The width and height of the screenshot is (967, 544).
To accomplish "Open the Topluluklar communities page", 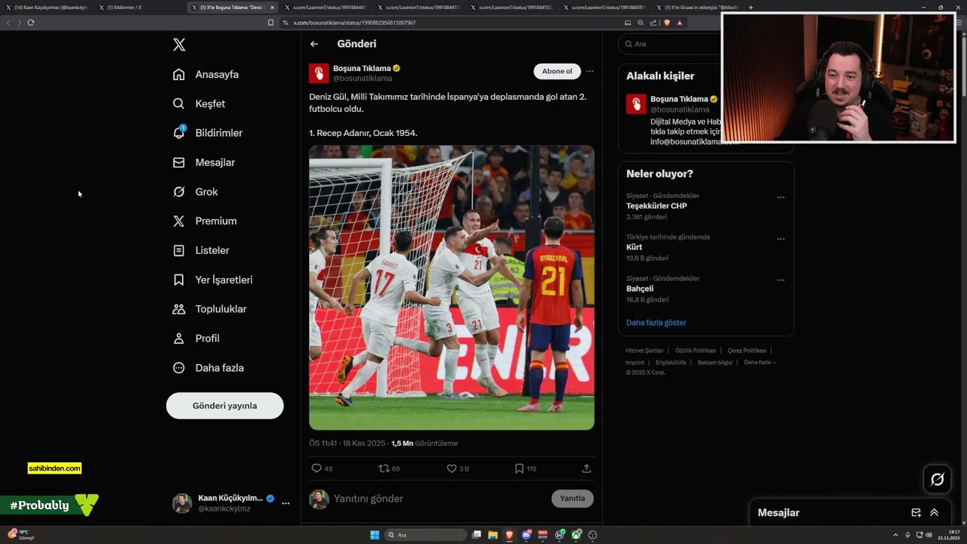I will click(x=209, y=309).
